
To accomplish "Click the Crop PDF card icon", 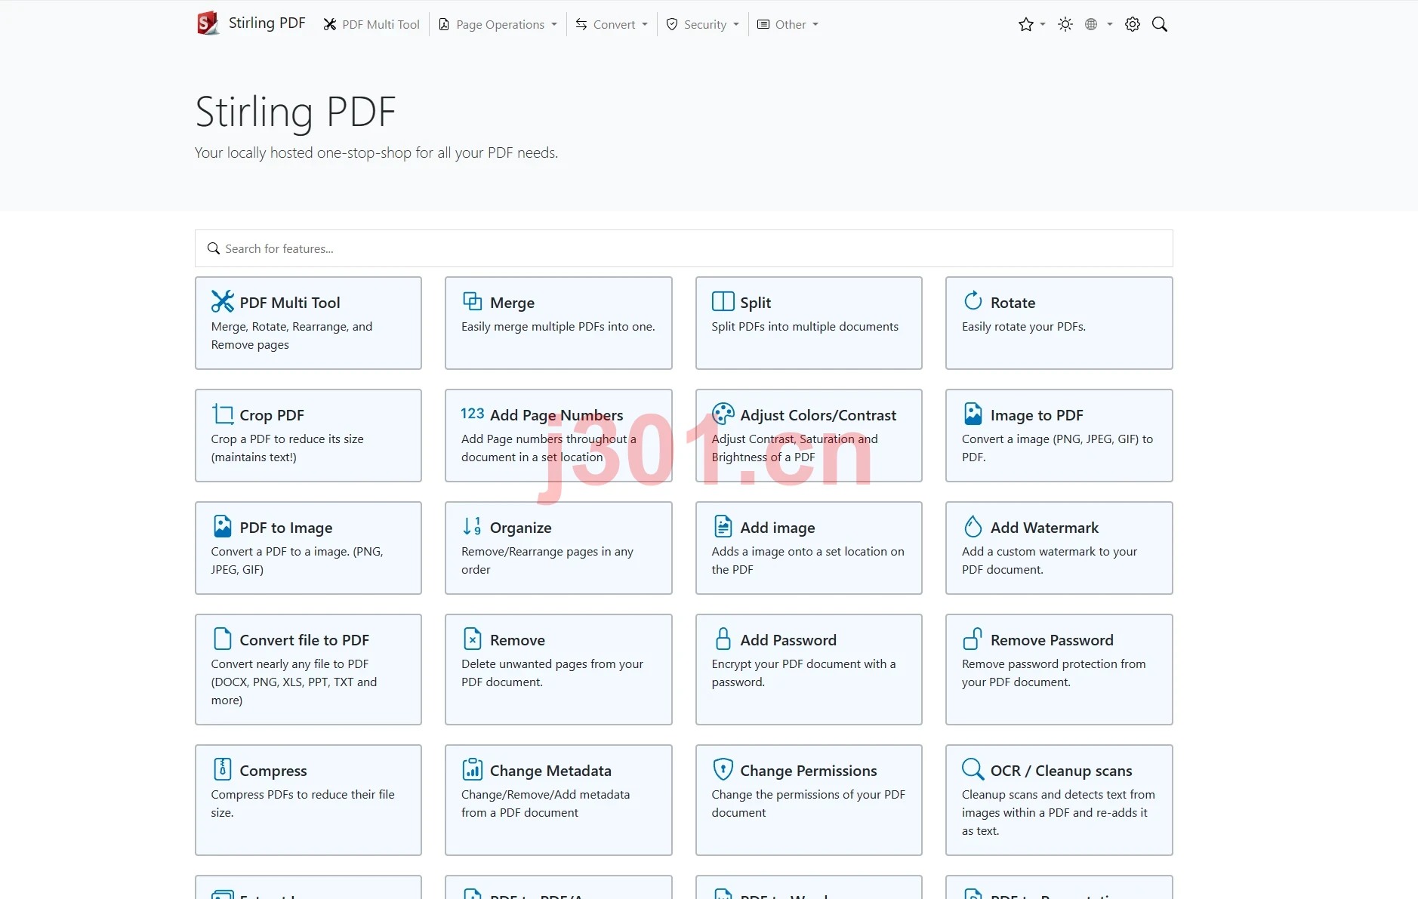I will (223, 414).
